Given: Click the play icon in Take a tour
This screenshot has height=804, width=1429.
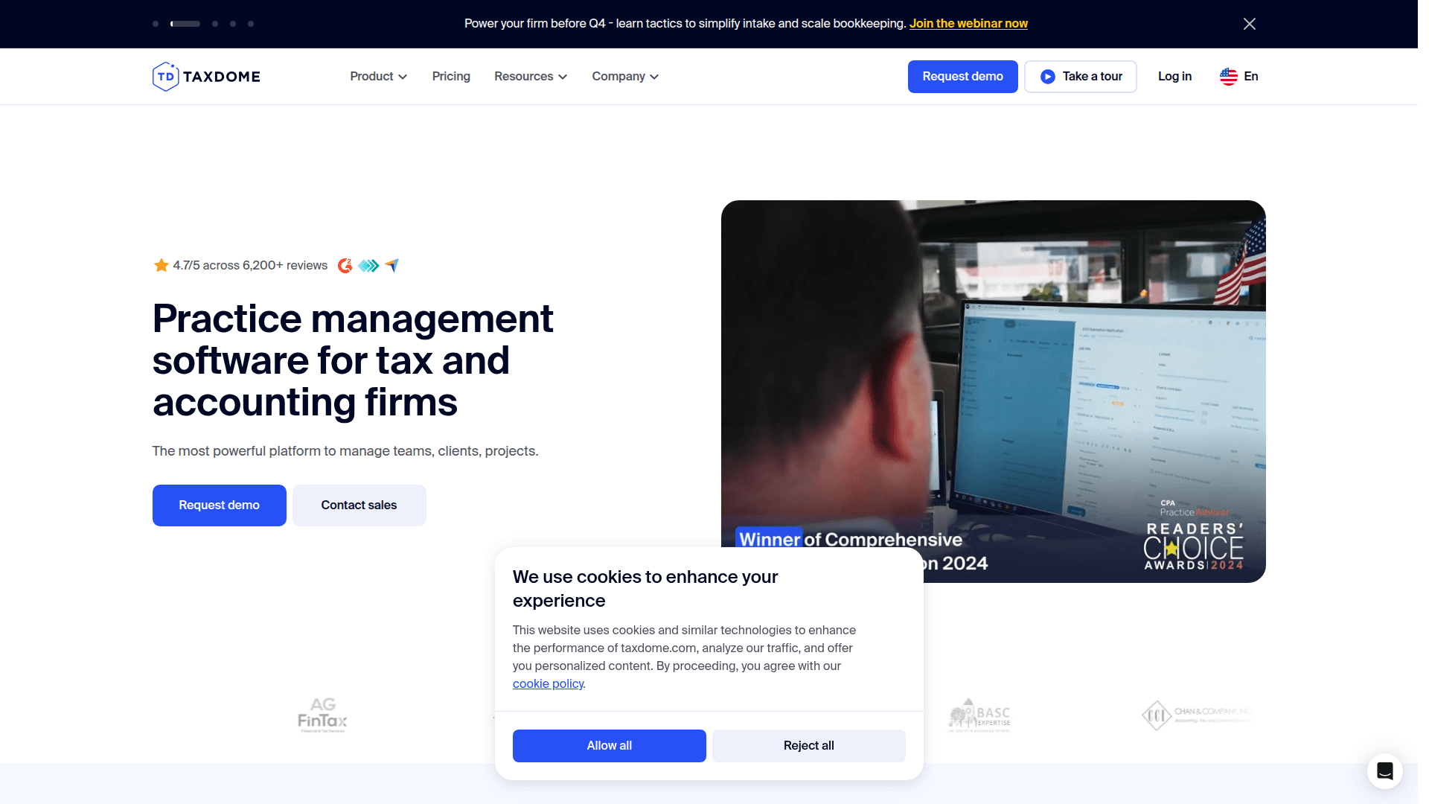Looking at the screenshot, I should pyautogui.click(x=1047, y=77).
